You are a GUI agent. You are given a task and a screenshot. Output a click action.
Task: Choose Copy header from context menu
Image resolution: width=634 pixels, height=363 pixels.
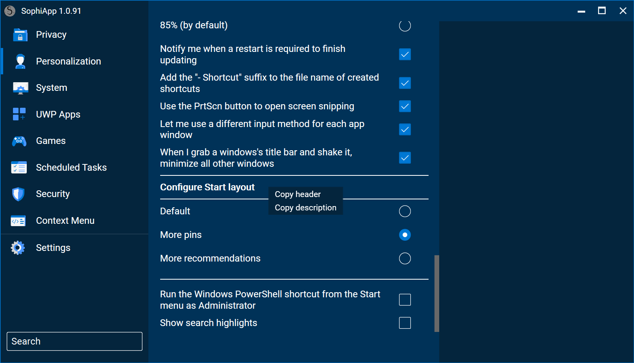tap(298, 194)
